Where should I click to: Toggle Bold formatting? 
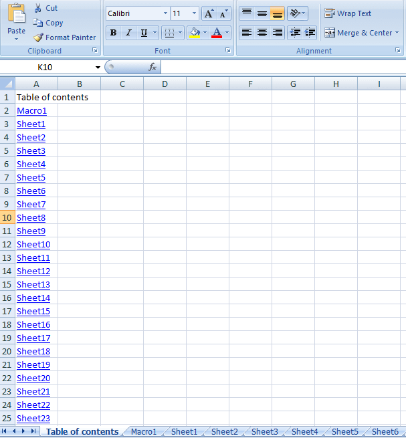tap(113, 33)
